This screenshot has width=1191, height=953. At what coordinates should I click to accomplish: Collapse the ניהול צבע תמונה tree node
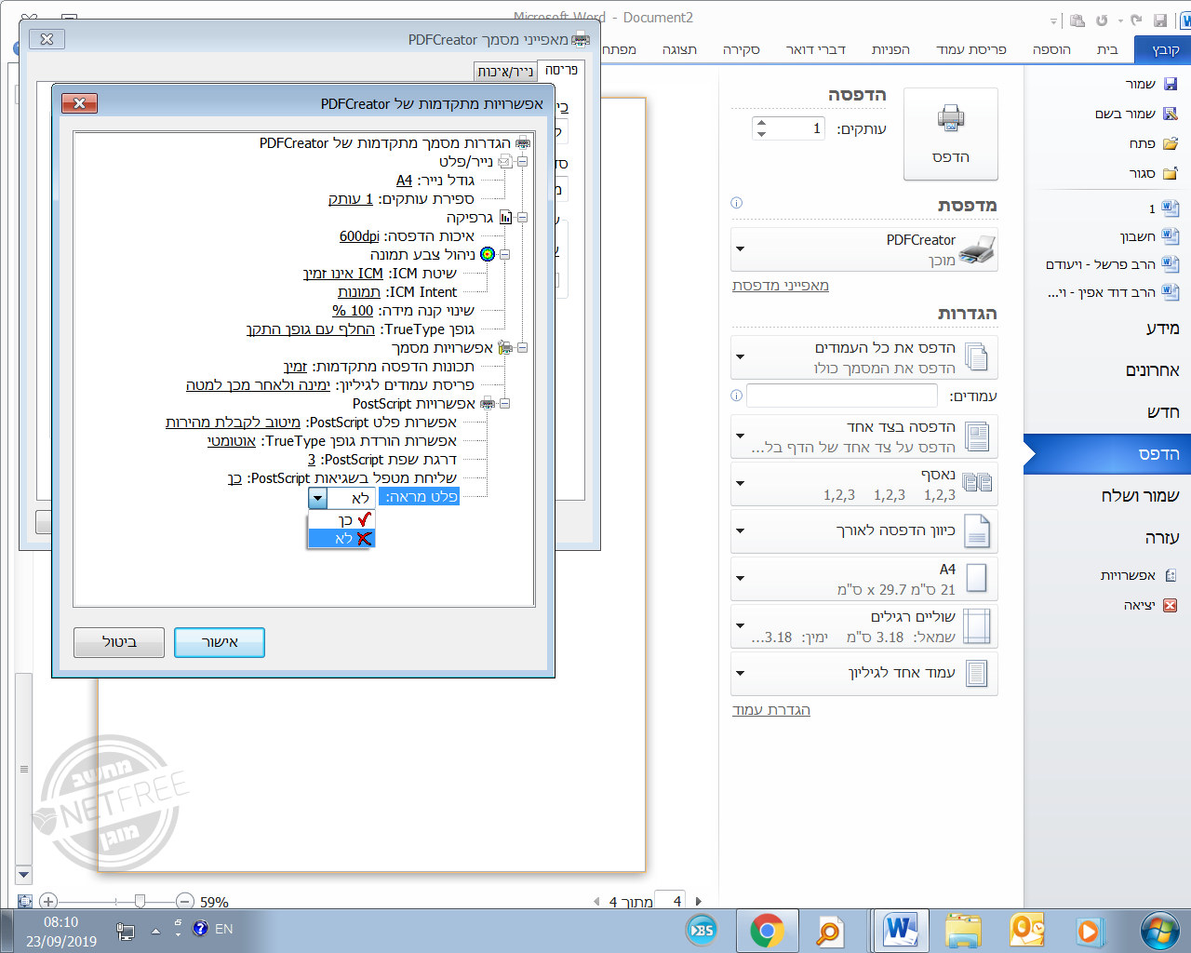coord(505,254)
